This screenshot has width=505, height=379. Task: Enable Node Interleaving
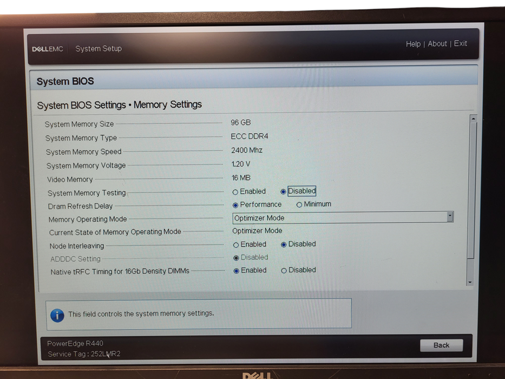pos(236,245)
